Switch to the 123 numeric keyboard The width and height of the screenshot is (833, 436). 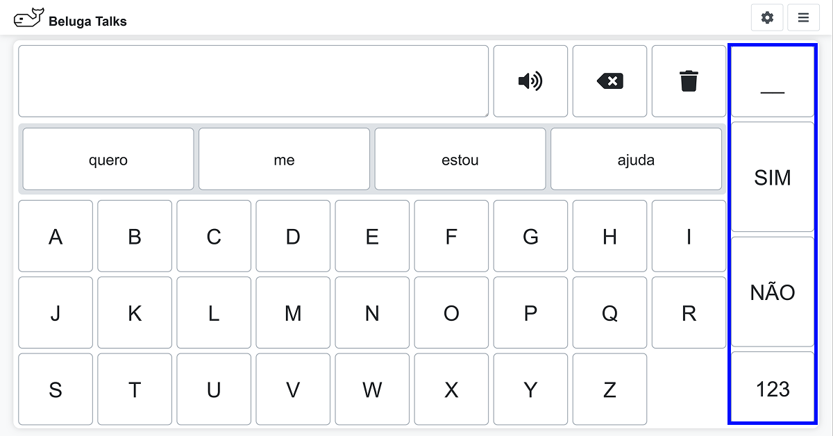[772, 389]
